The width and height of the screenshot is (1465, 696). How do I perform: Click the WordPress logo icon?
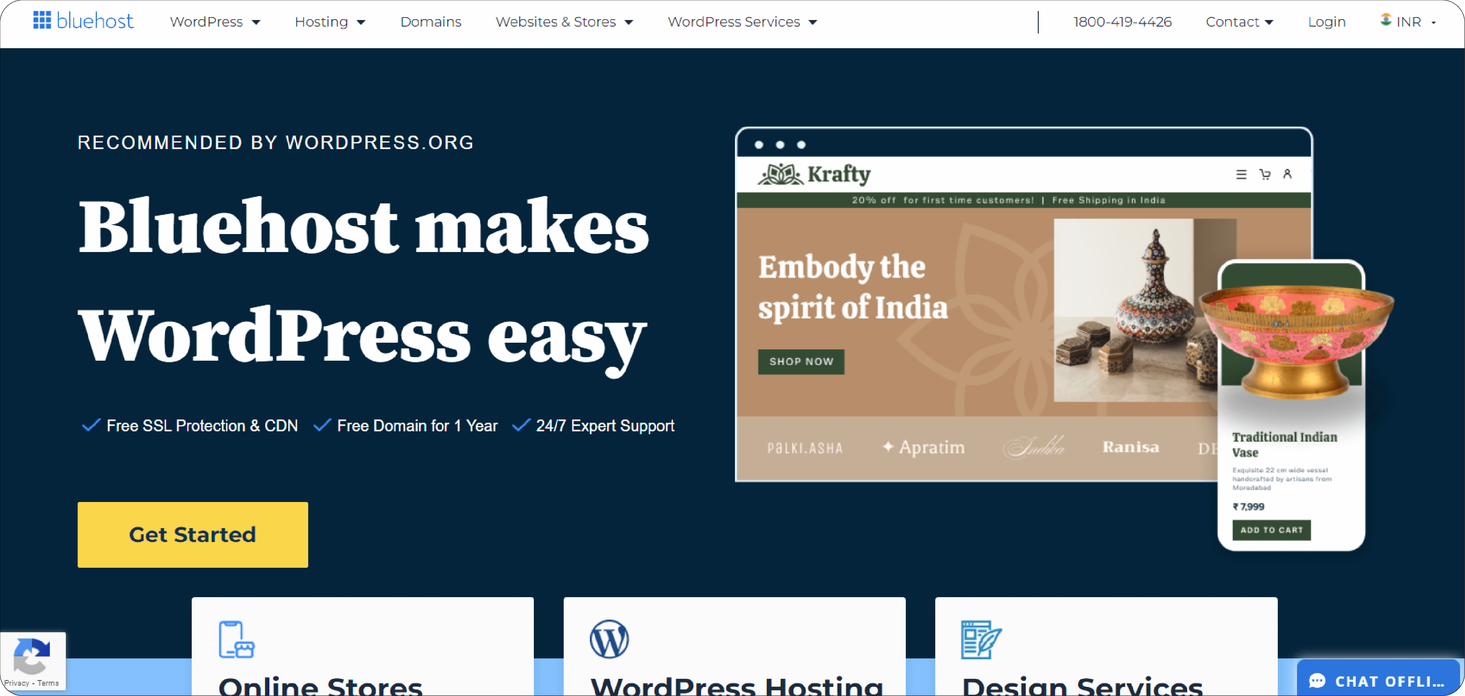click(609, 639)
